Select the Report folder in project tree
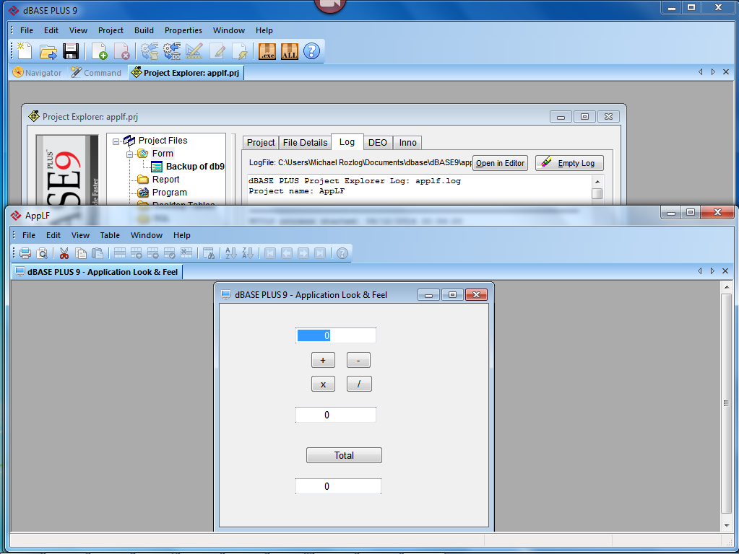This screenshot has height=554, width=739. click(165, 180)
